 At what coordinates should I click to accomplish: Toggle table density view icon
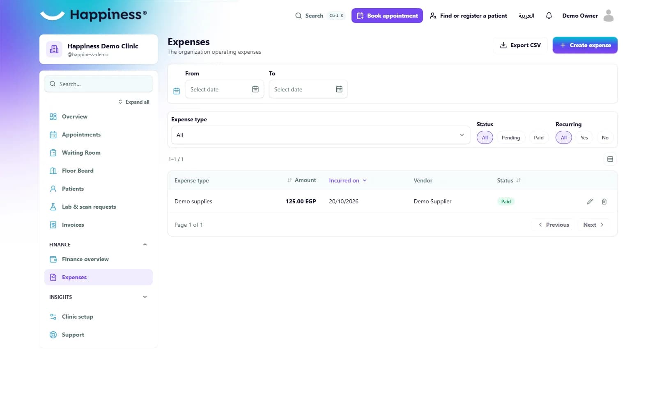(x=610, y=159)
